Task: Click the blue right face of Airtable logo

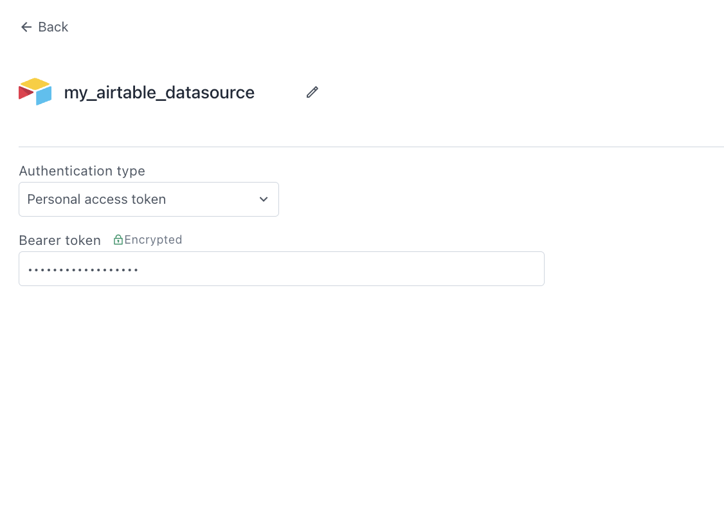Action: 44,96
